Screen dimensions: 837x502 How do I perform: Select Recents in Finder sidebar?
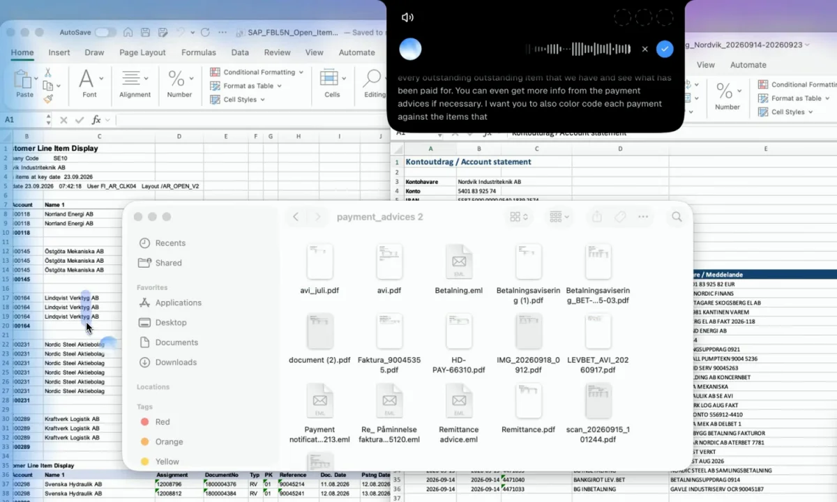pos(163,243)
